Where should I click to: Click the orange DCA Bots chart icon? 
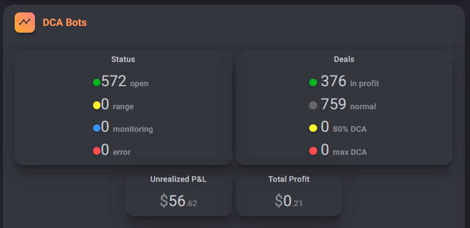tap(25, 23)
